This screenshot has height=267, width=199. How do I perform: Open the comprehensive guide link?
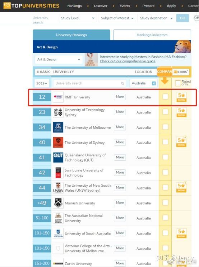pyautogui.click(x=128, y=61)
